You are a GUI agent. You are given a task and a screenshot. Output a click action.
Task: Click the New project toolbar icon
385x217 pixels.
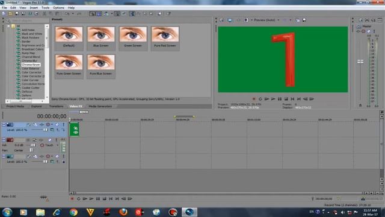[x=4, y=14]
